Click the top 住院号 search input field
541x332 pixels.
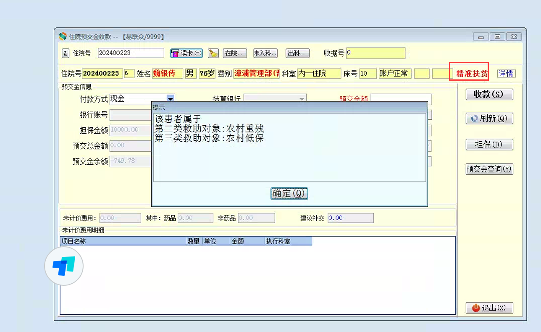(131, 53)
